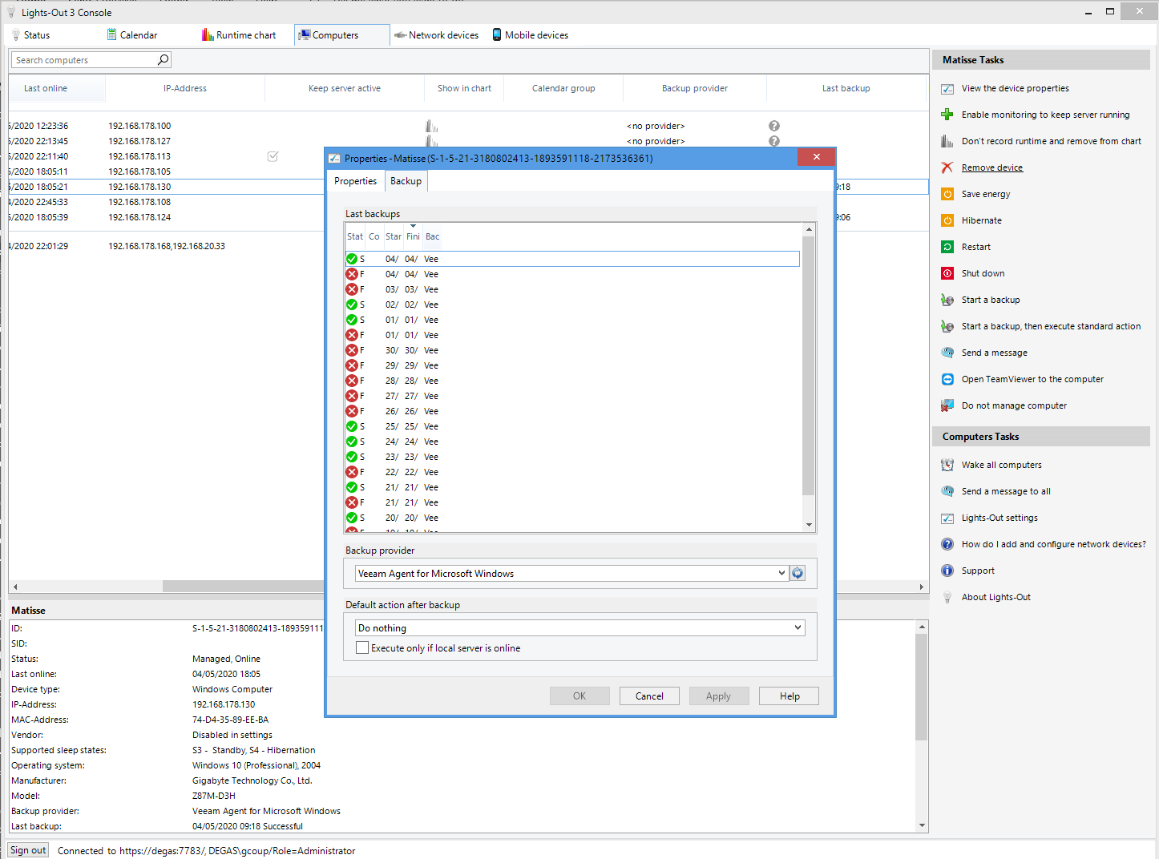Click the Cancel button
1159x859 pixels.
649,696
